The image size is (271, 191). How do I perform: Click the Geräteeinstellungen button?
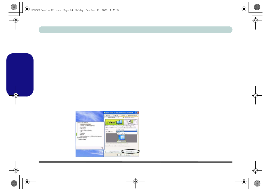coord(130,152)
